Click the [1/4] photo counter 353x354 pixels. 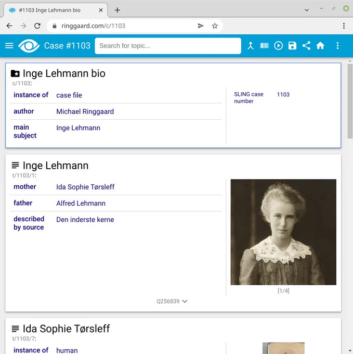283,290
